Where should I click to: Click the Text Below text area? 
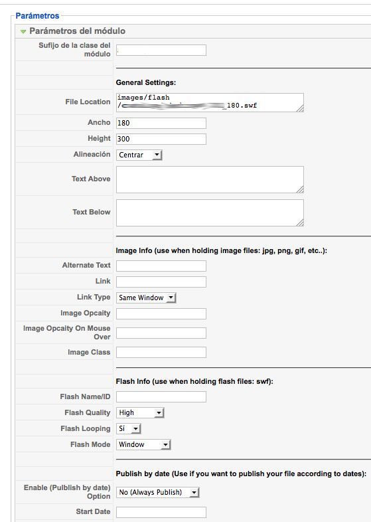click(210, 213)
